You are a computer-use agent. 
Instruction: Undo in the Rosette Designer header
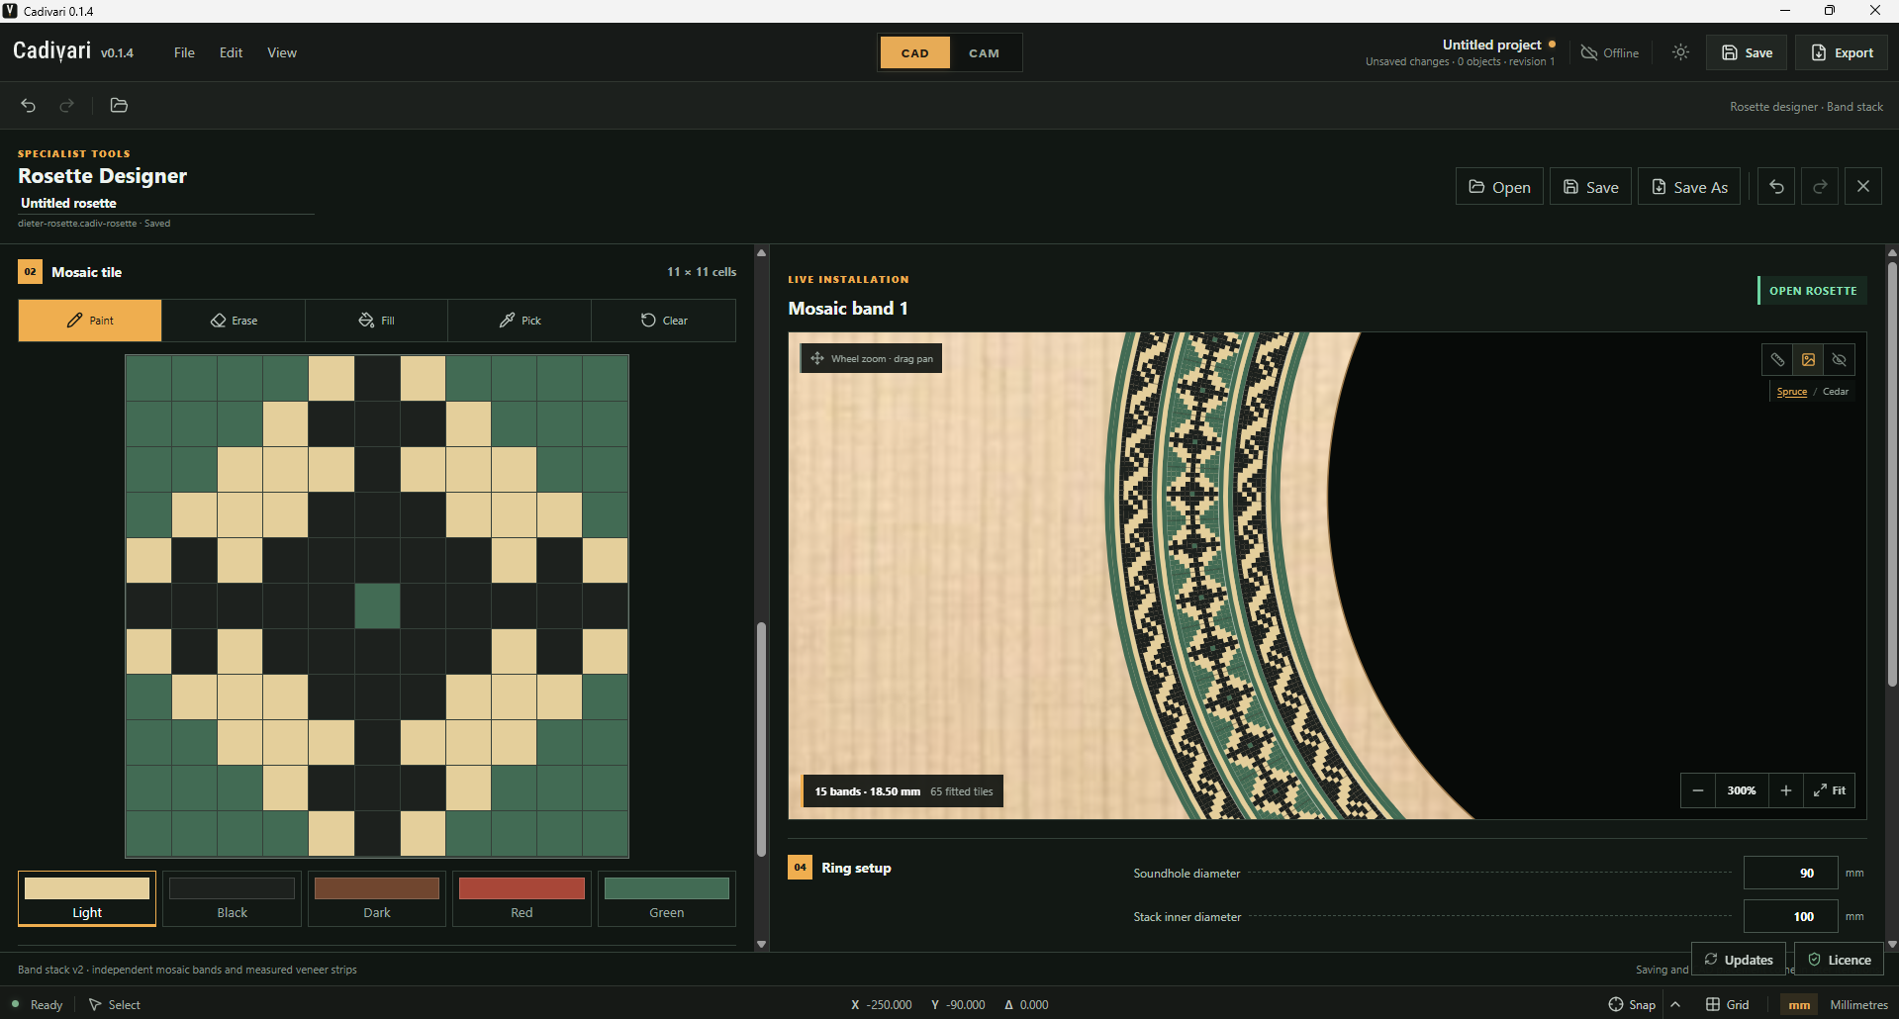click(x=1776, y=187)
